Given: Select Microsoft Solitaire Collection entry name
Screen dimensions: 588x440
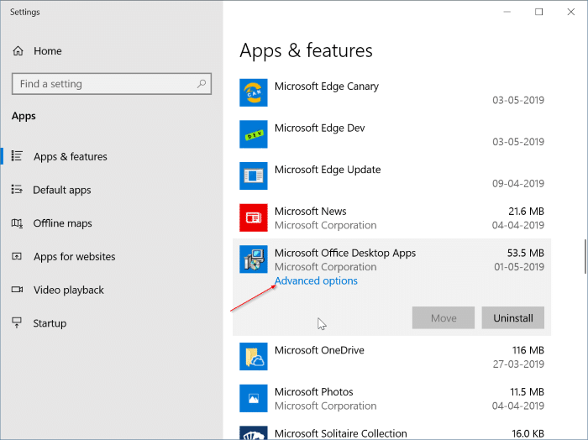Looking at the screenshot, I should coord(340,433).
